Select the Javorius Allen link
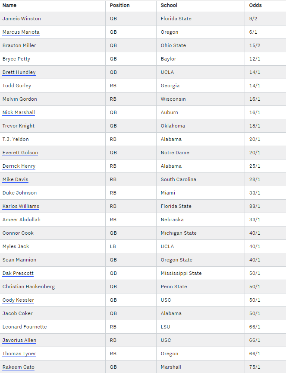The width and height of the screenshot is (286, 373). [19, 340]
